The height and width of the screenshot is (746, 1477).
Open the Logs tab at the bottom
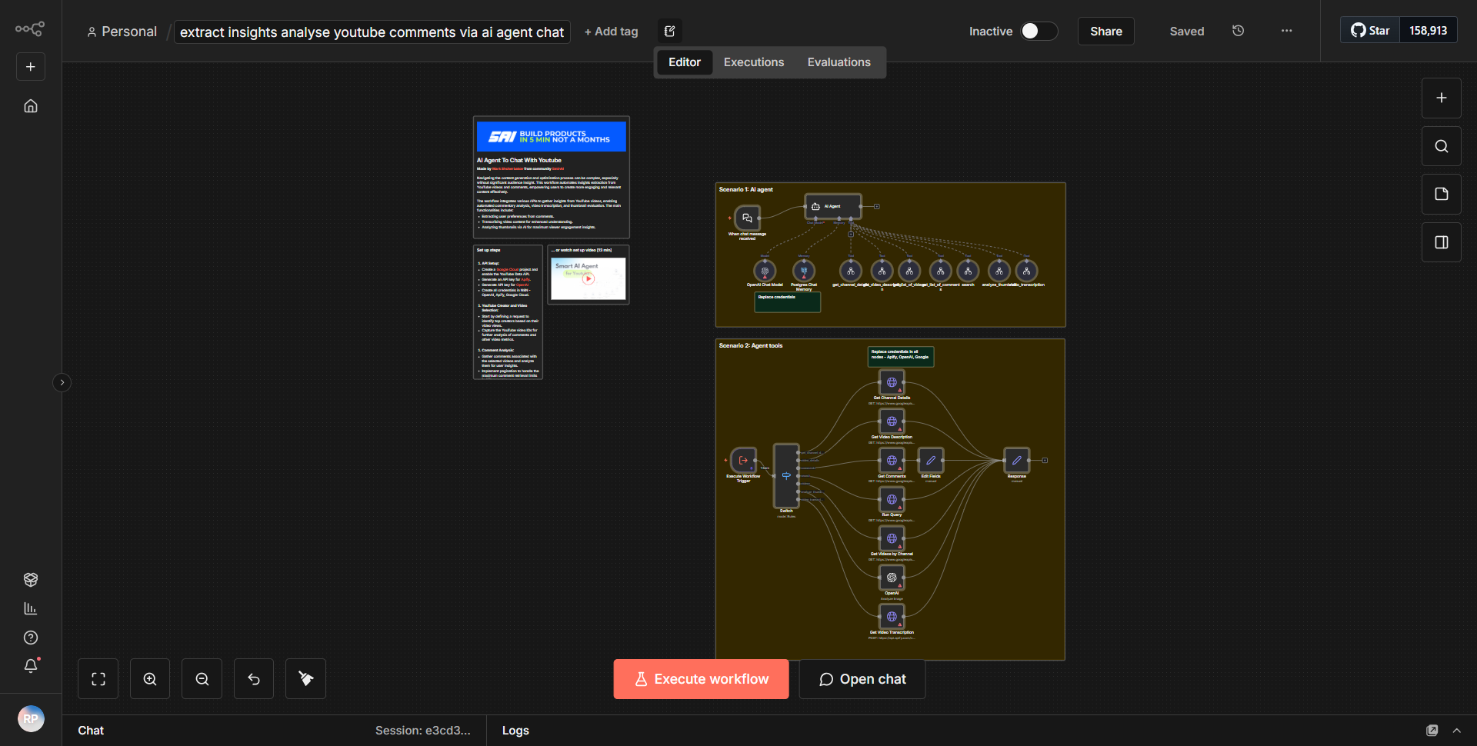pyautogui.click(x=515, y=730)
